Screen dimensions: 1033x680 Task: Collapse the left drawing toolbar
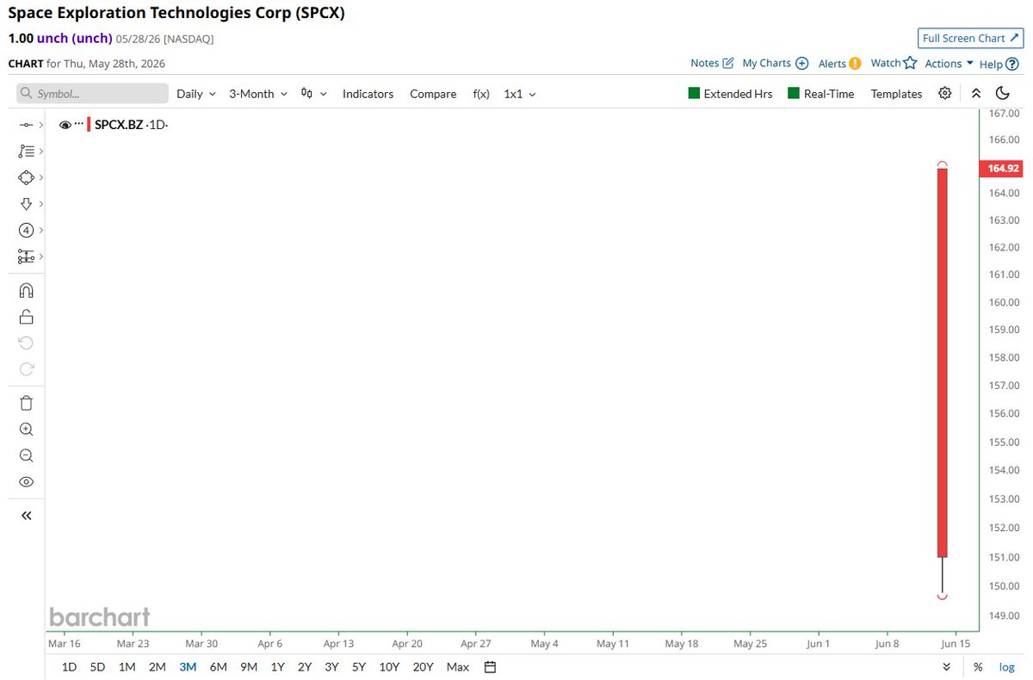[26, 516]
